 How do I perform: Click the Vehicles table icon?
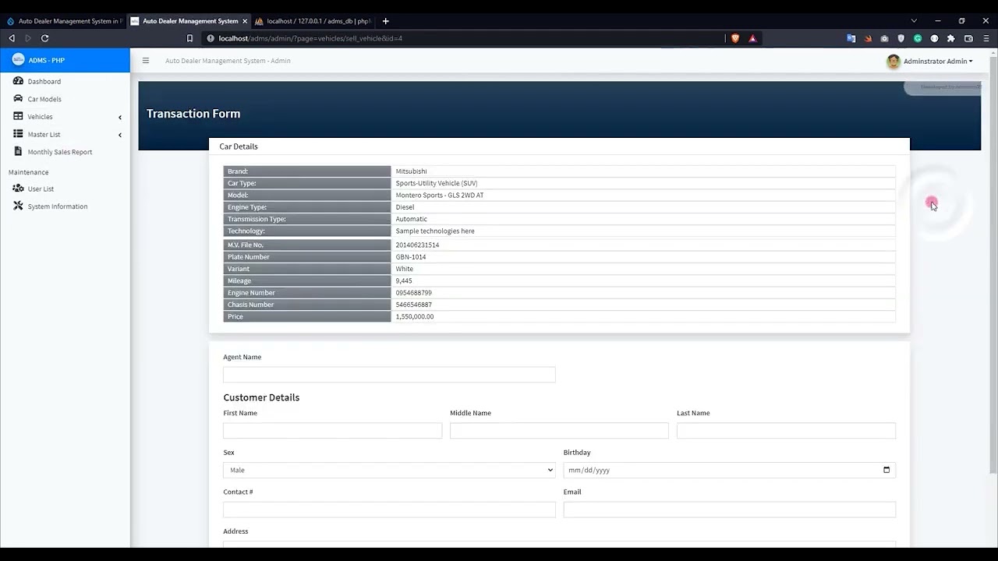click(18, 116)
